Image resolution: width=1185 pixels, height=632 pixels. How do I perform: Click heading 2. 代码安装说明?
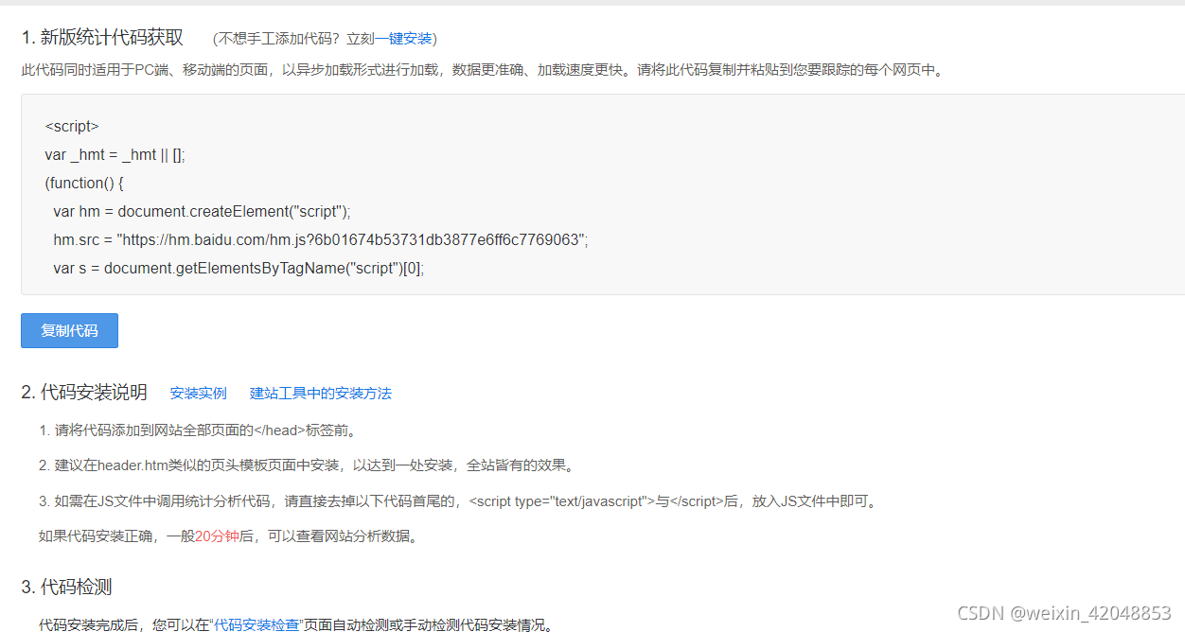84,393
